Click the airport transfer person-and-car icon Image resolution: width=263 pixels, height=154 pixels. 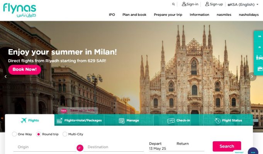[x=260, y=58]
